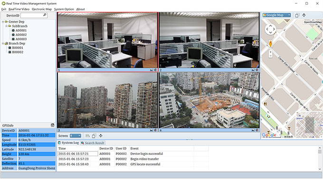Click the map toolbar fullscreen diamond icon
Viewport: 323px width, 179px height.
[304, 15]
